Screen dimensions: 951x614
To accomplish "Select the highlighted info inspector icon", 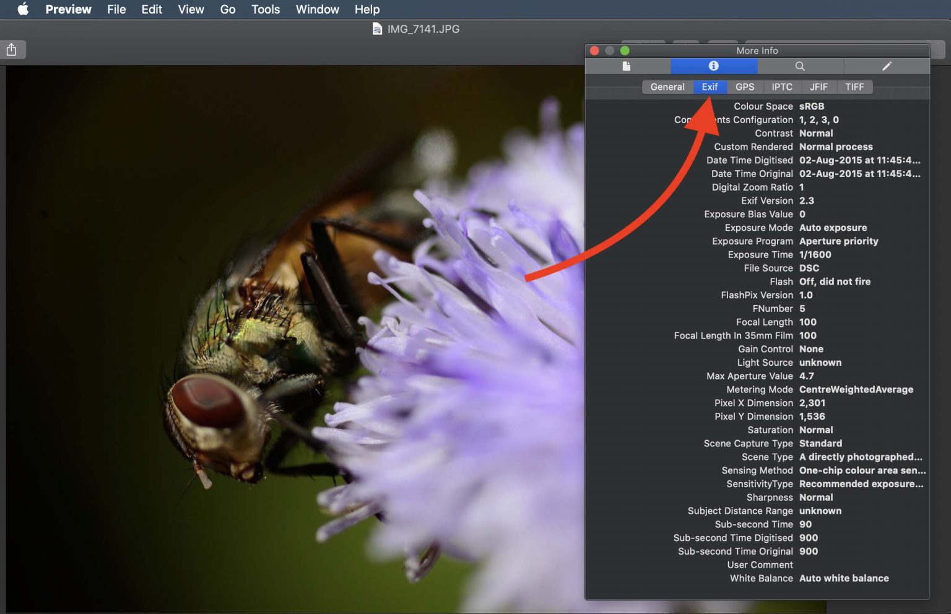I will tap(713, 66).
